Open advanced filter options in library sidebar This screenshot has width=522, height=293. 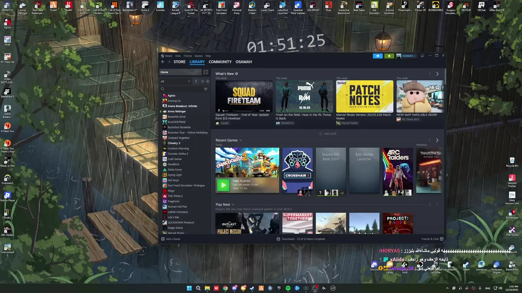pyautogui.click(x=206, y=89)
